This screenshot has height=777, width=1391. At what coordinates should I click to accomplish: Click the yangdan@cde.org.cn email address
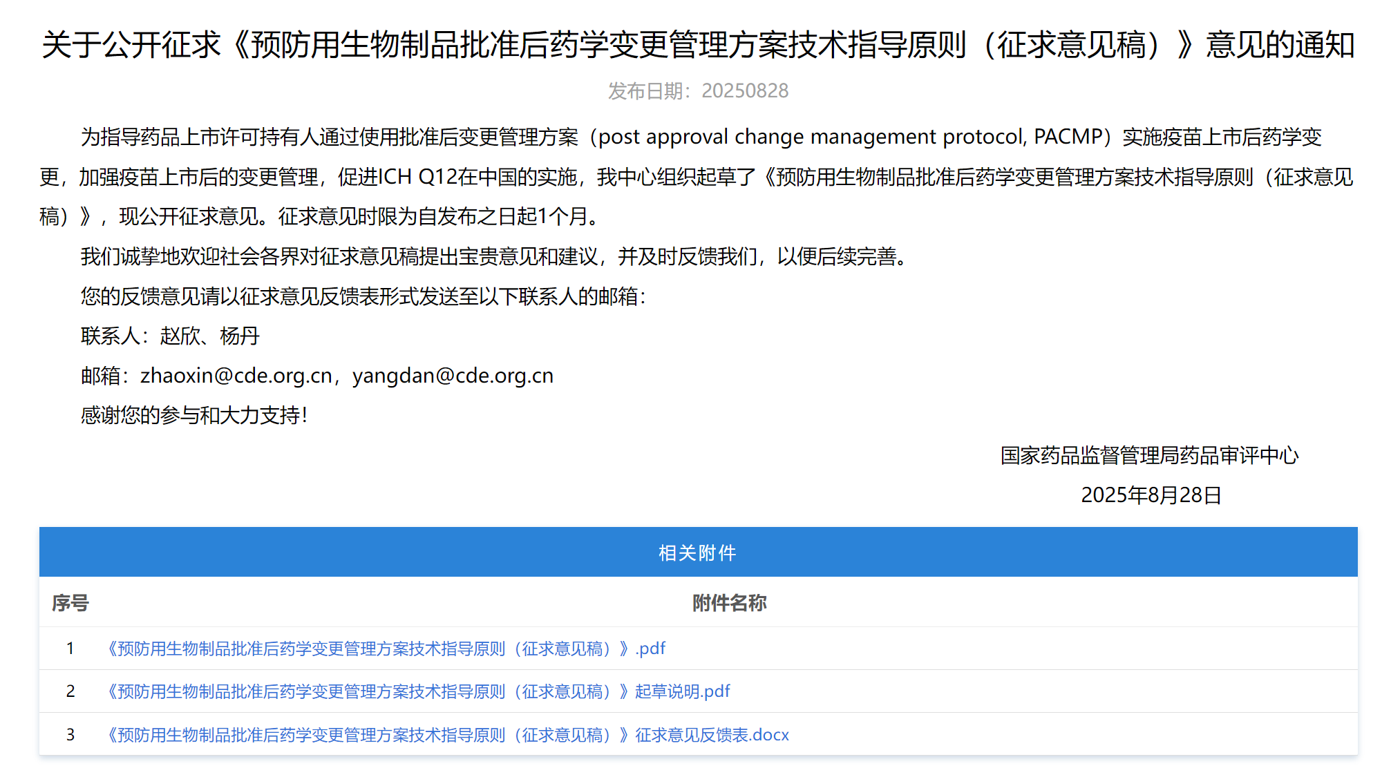pos(453,376)
